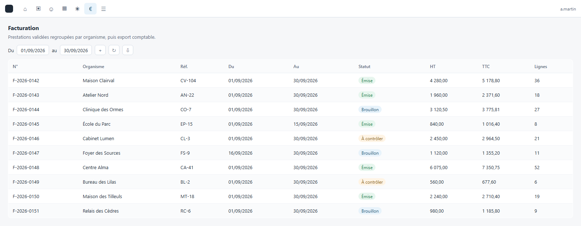Click Brouillon status of Relais des Cèdres
581x226 pixels.
[370, 211]
